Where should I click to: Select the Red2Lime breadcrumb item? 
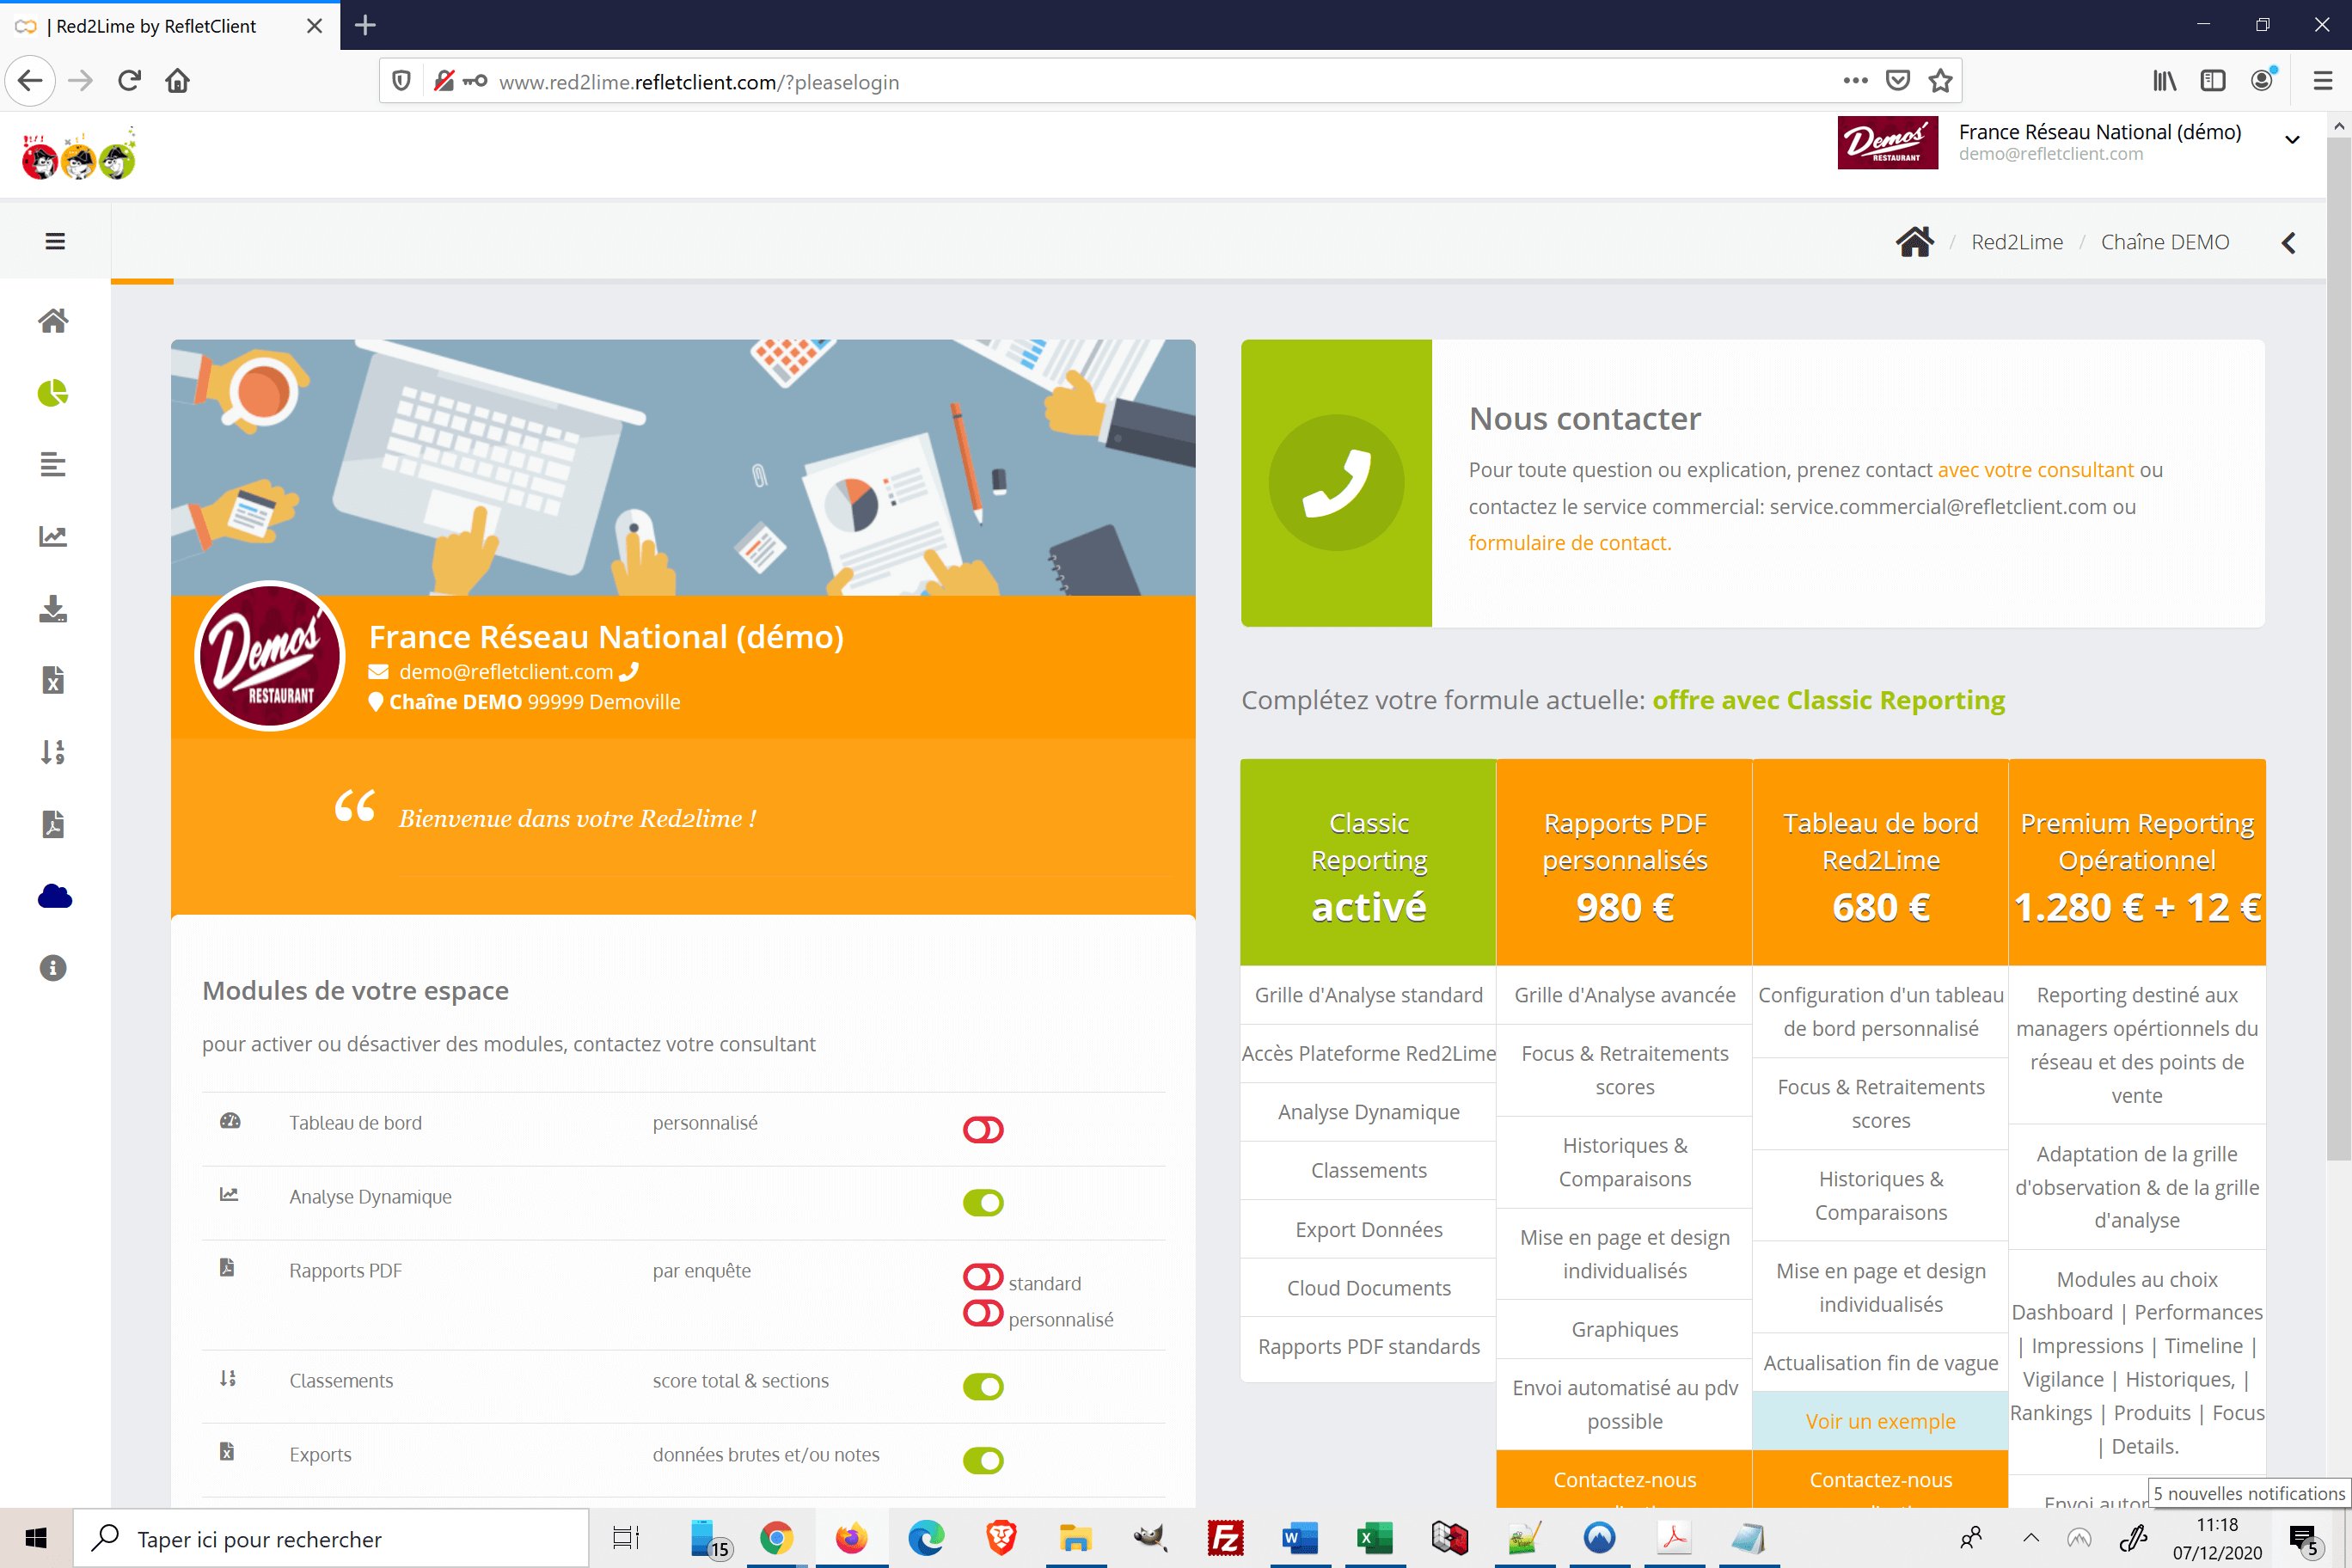pyautogui.click(x=2016, y=242)
